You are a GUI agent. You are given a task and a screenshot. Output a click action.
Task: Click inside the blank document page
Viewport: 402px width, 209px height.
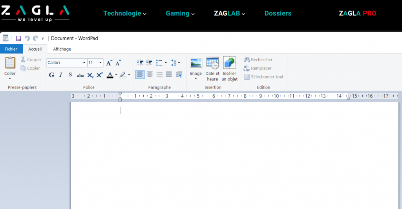point(236,157)
